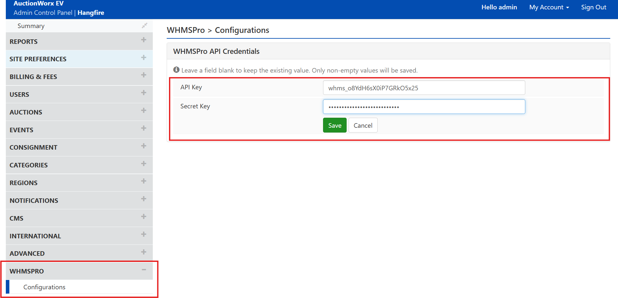
Task: Click the Hello admin greeting
Action: coord(499,7)
